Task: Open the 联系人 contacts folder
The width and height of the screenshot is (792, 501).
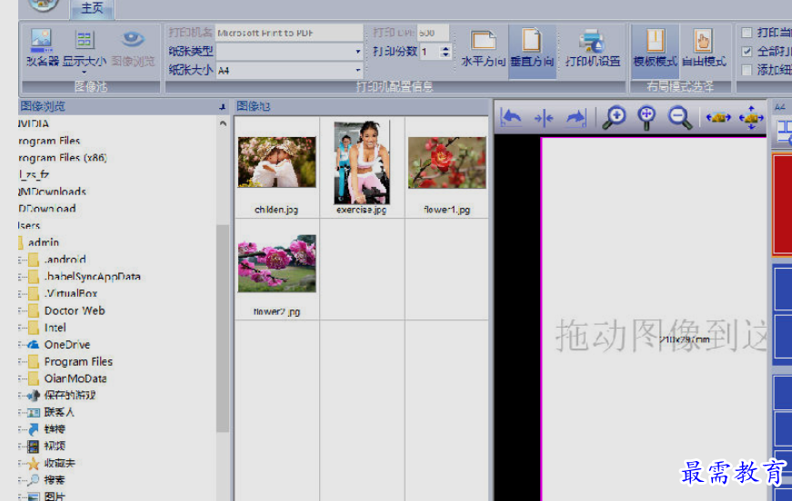Action: tap(59, 412)
